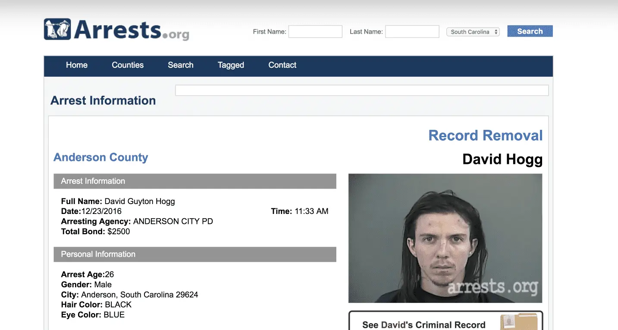The image size is (618, 330).
Task: Click the mugshot photo thumbnail
Action: (445, 238)
